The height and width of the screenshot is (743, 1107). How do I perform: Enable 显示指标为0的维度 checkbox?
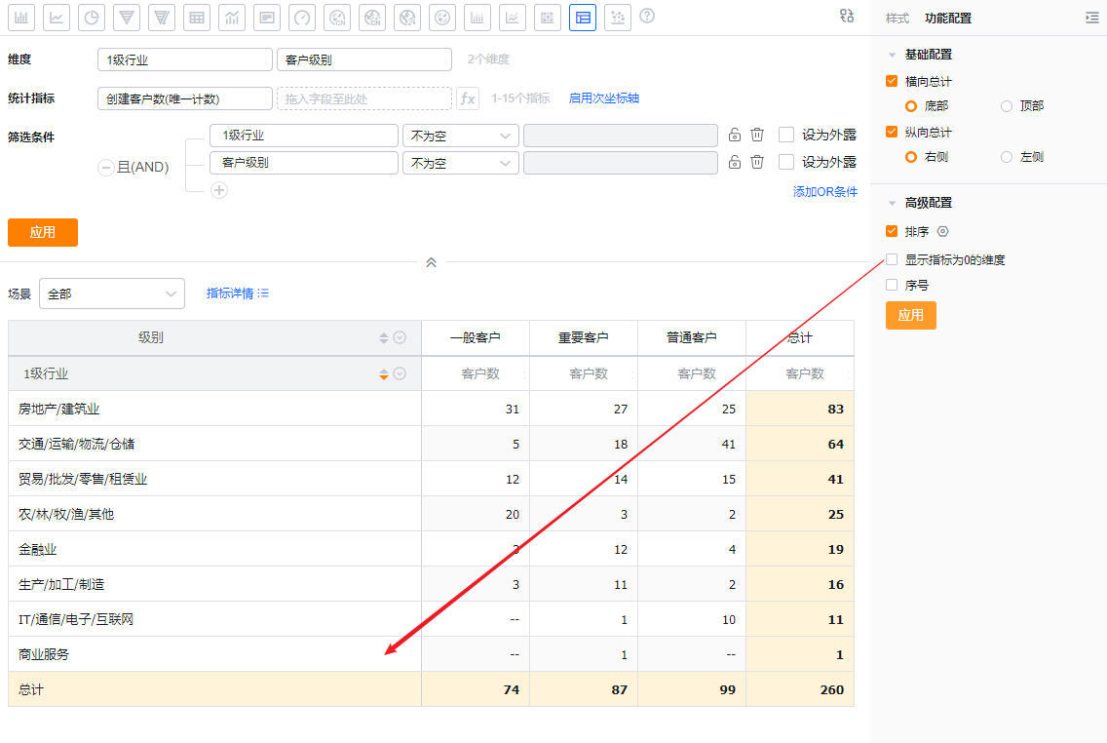(892, 260)
